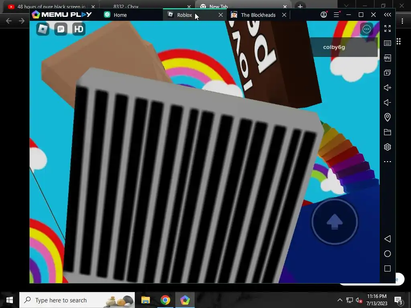This screenshot has width=411, height=308.
Task: Select the colby6g player entry
Action: point(344,47)
